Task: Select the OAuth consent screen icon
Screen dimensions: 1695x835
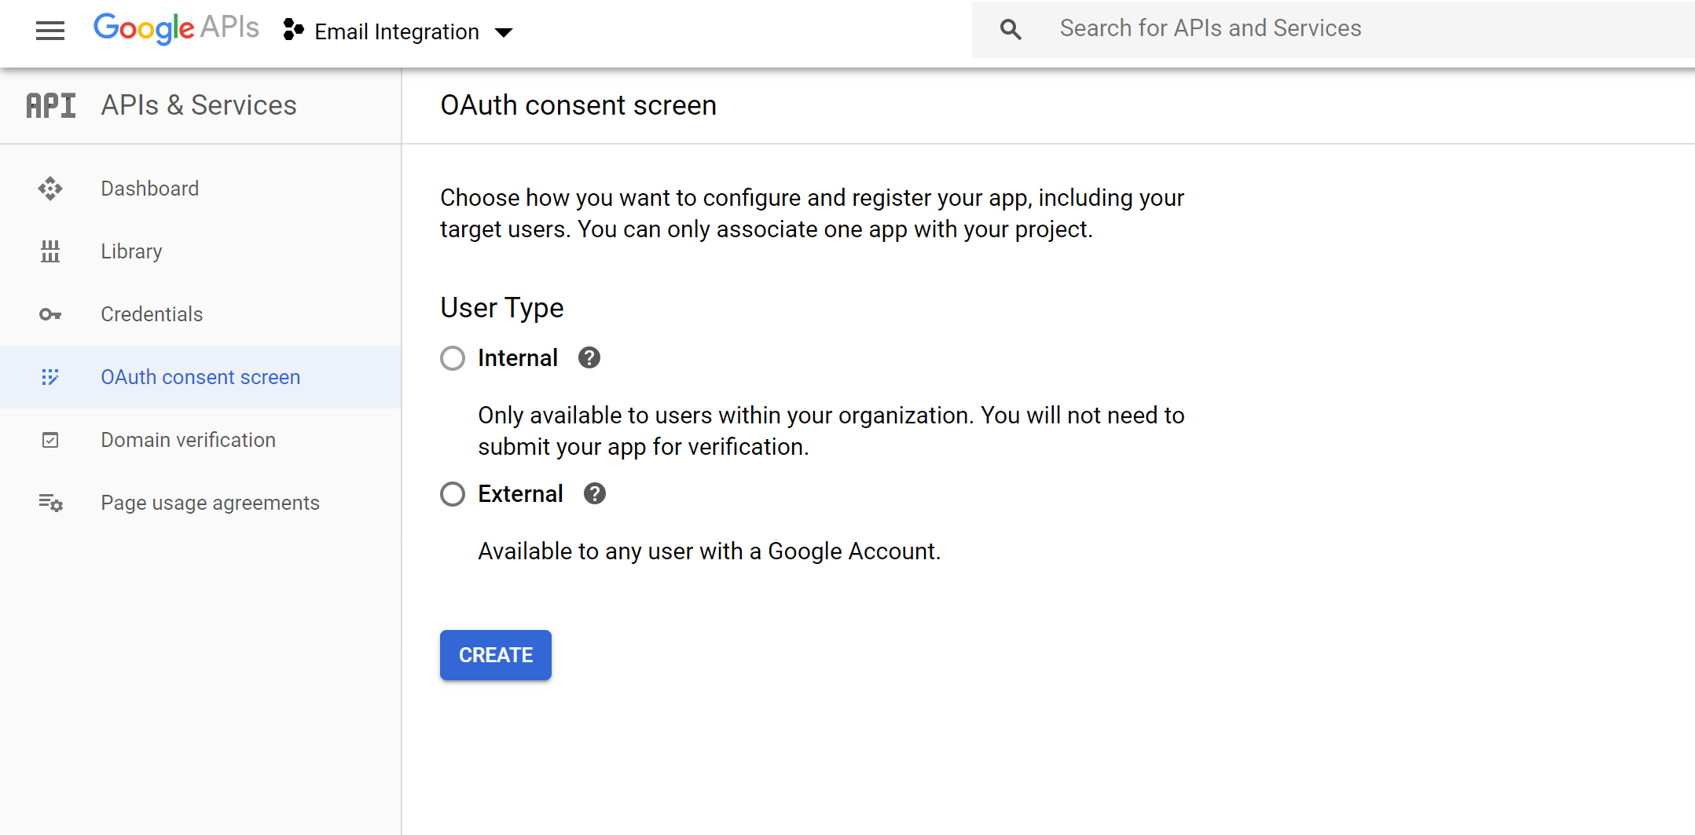Action: (x=50, y=377)
